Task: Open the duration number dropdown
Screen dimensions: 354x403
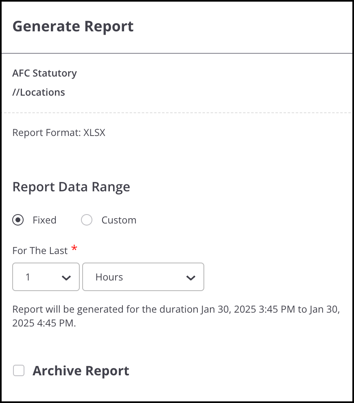Action: 46,277
